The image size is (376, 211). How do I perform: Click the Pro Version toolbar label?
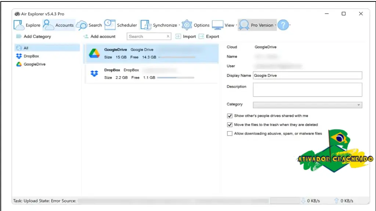click(262, 25)
